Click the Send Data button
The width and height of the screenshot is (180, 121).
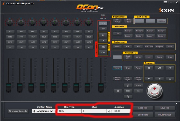click(x=143, y=115)
